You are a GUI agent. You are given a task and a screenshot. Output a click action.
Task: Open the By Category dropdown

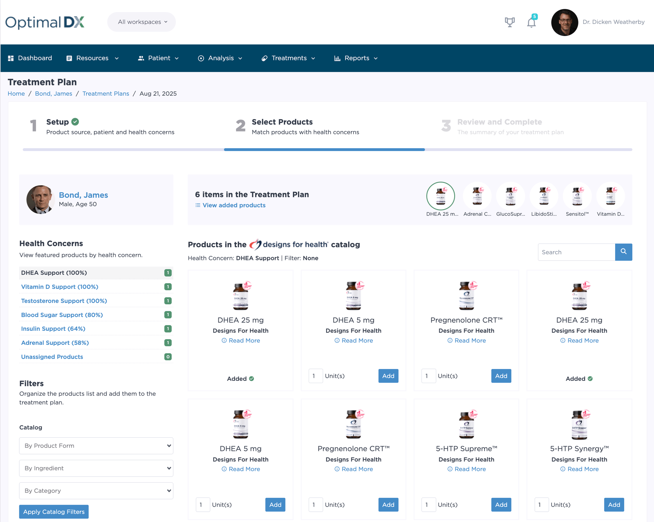click(x=96, y=491)
